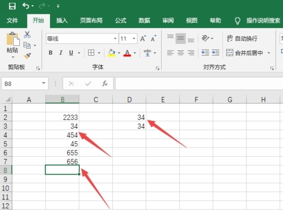Click the Increase Indent icon
Image resolution: width=283 pixels, height=210 pixels.
click(215, 53)
